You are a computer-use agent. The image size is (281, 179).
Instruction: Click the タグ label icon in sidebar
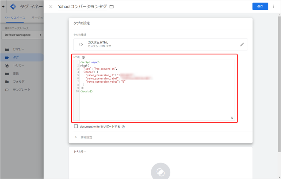(7, 58)
